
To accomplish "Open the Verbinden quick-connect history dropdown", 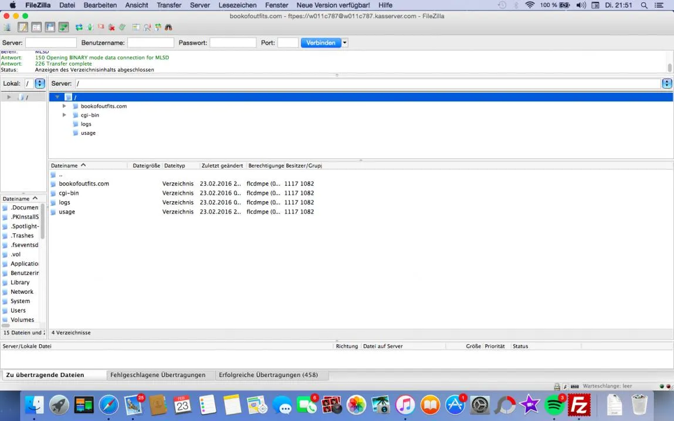I will (345, 43).
